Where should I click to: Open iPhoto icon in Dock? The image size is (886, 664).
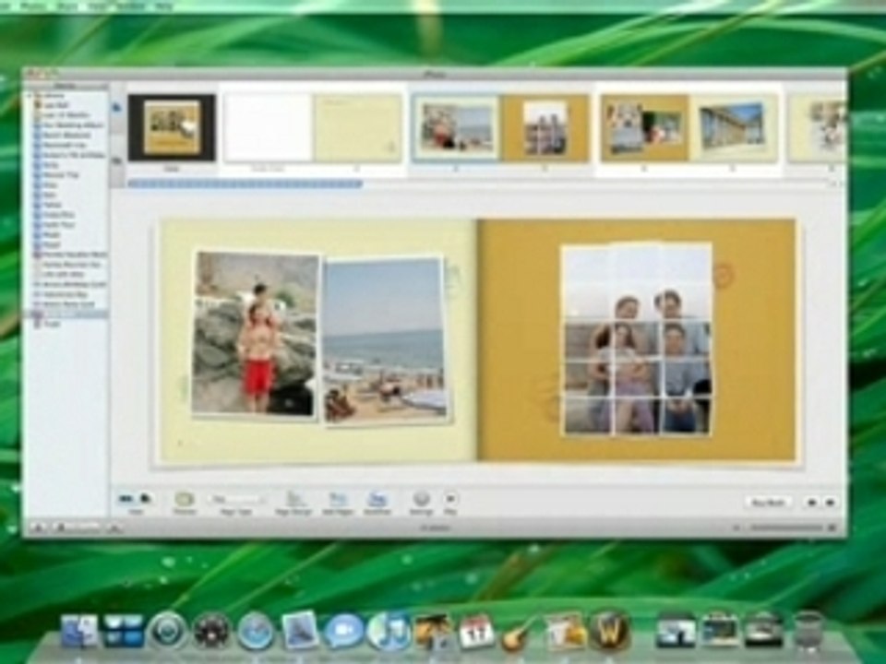[433, 631]
